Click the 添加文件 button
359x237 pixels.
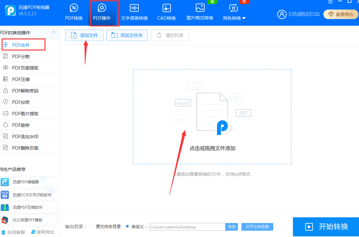[x=84, y=35]
